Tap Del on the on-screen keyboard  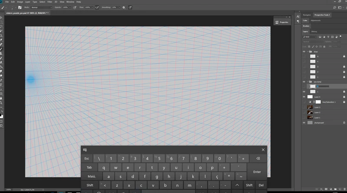(261, 185)
